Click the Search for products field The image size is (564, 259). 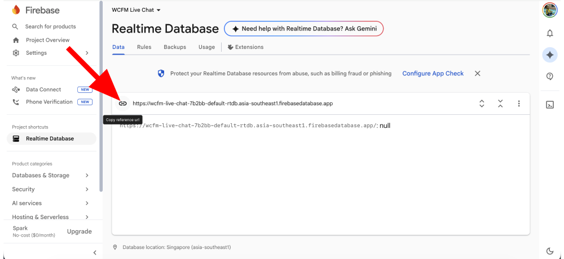51,26
